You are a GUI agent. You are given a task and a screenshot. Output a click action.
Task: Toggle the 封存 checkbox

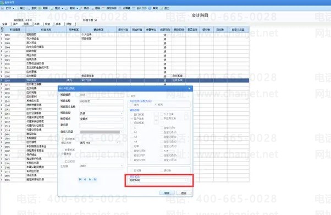[x=129, y=96]
